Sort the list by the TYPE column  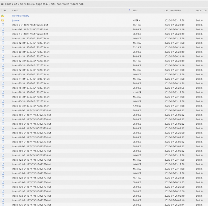click(4, 10)
